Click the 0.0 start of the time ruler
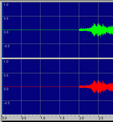113x122 pixels. [5, 118]
